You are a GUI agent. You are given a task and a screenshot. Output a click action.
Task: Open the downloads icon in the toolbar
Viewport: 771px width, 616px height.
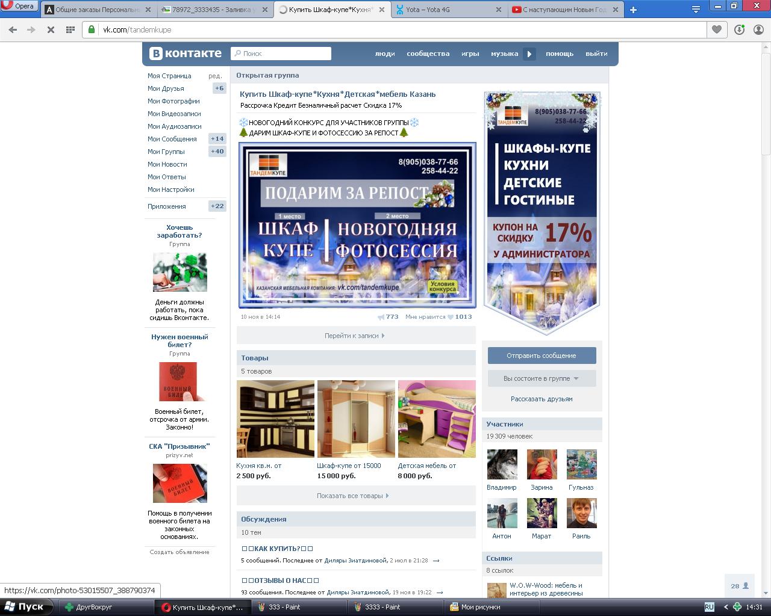point(740,29)
